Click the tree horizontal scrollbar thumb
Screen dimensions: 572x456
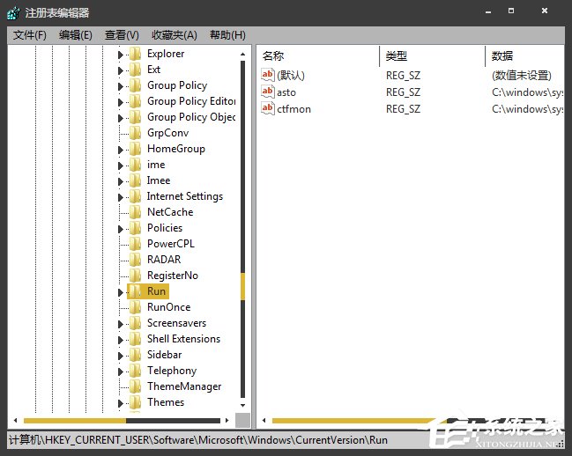(75, 421)
